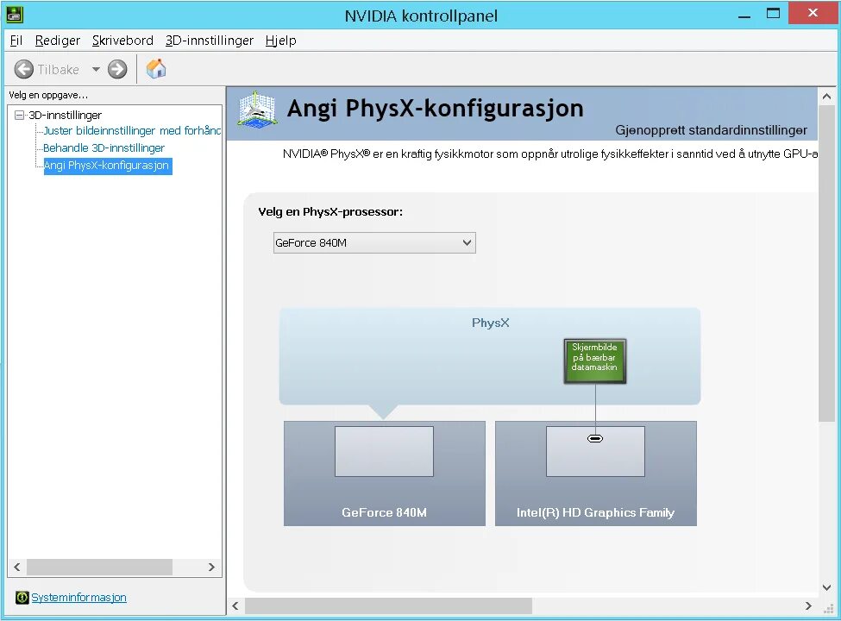Click the connector icon on Intel display

pyautogui.click(x=595, y=439)
